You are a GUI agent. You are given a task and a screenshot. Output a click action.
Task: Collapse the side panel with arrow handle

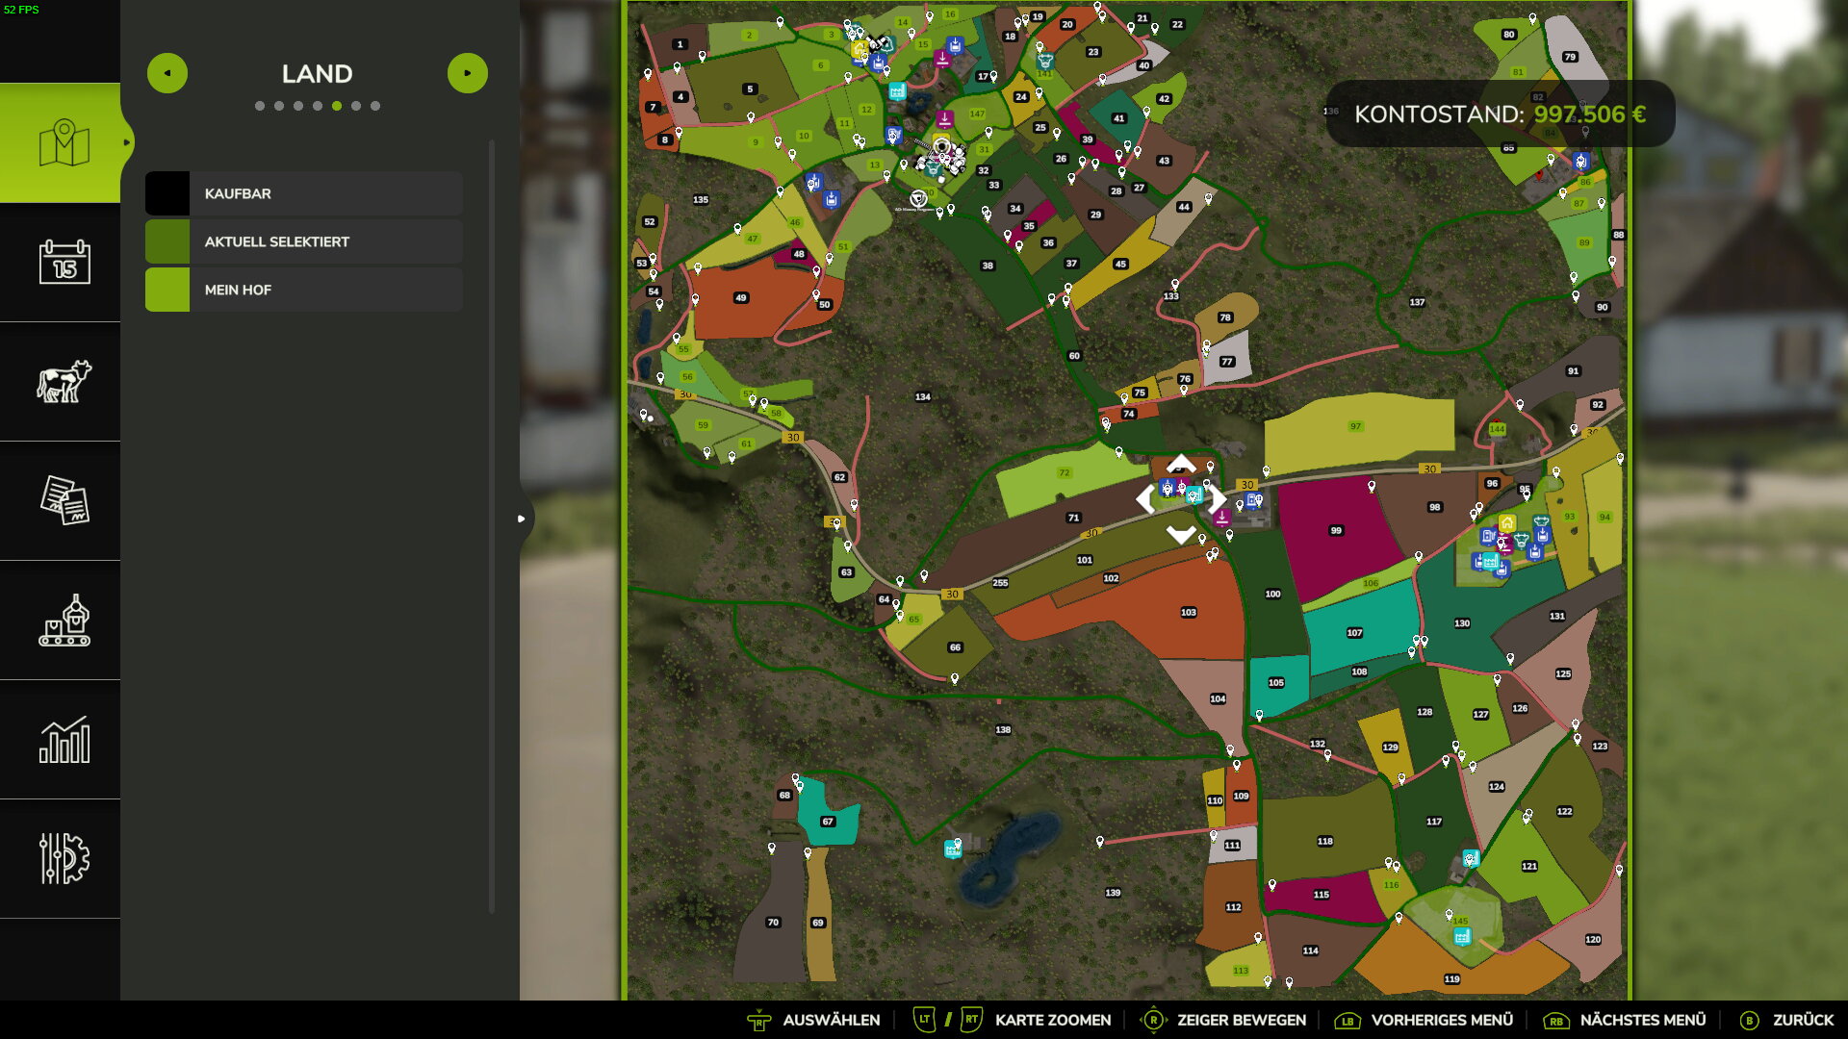tap(521, 519)
